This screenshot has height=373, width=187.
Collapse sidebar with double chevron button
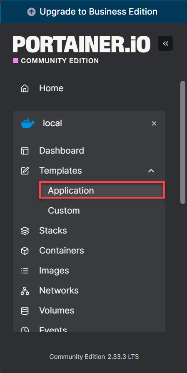coord(165,43)
